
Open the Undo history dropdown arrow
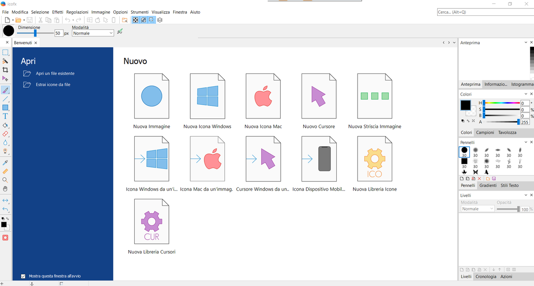73,20
